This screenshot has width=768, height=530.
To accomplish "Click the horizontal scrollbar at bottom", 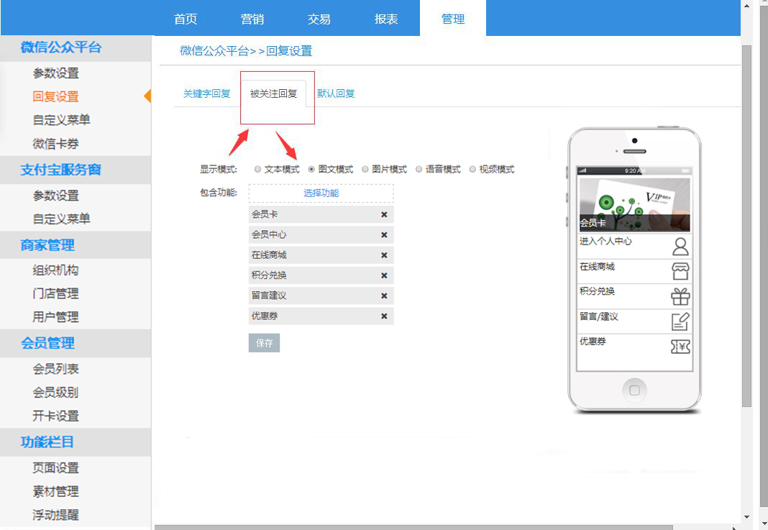I will tap(414, 528).
